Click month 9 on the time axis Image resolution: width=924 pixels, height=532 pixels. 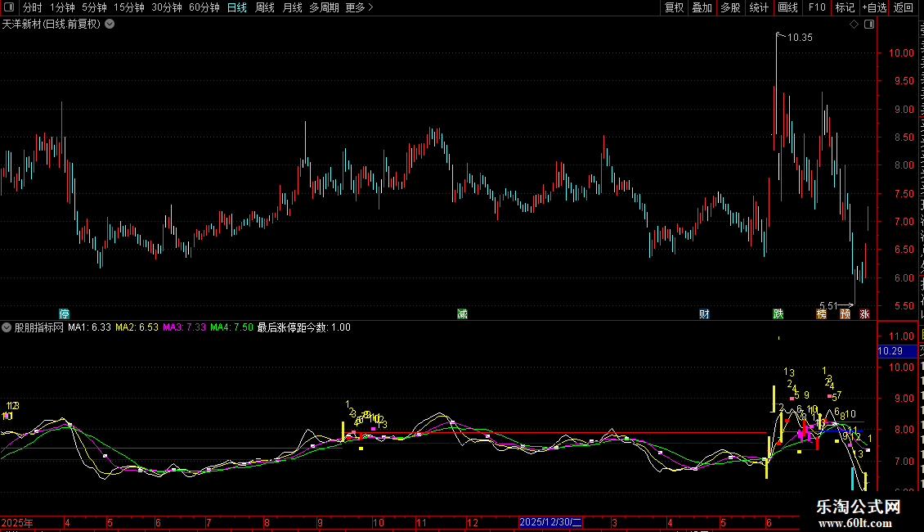[x=320, y=522]
